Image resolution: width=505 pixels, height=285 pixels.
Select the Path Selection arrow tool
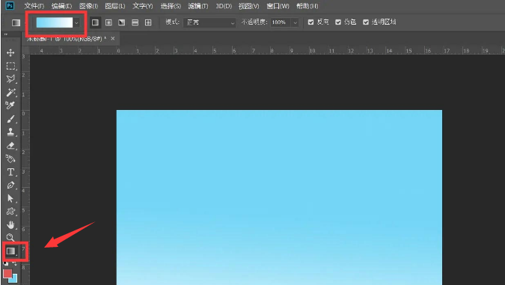[10, 198]
